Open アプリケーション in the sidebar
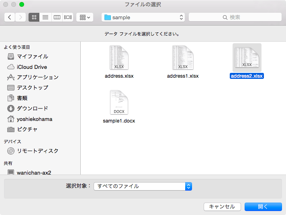Screen dimensions: 286x215 38,77
